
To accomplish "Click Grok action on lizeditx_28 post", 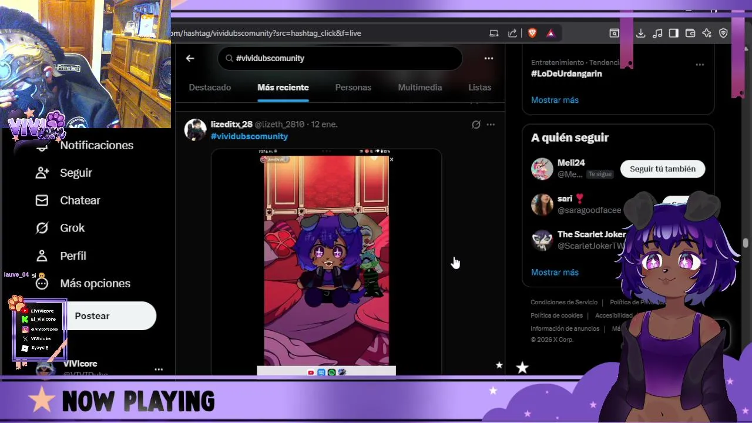I will [476, 125].
